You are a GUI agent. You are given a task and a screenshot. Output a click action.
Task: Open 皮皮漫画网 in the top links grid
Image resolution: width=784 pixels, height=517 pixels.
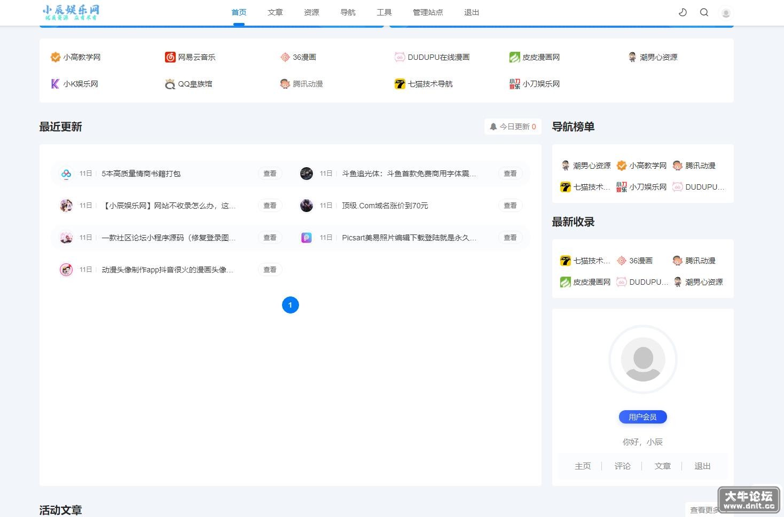(535, 57)
